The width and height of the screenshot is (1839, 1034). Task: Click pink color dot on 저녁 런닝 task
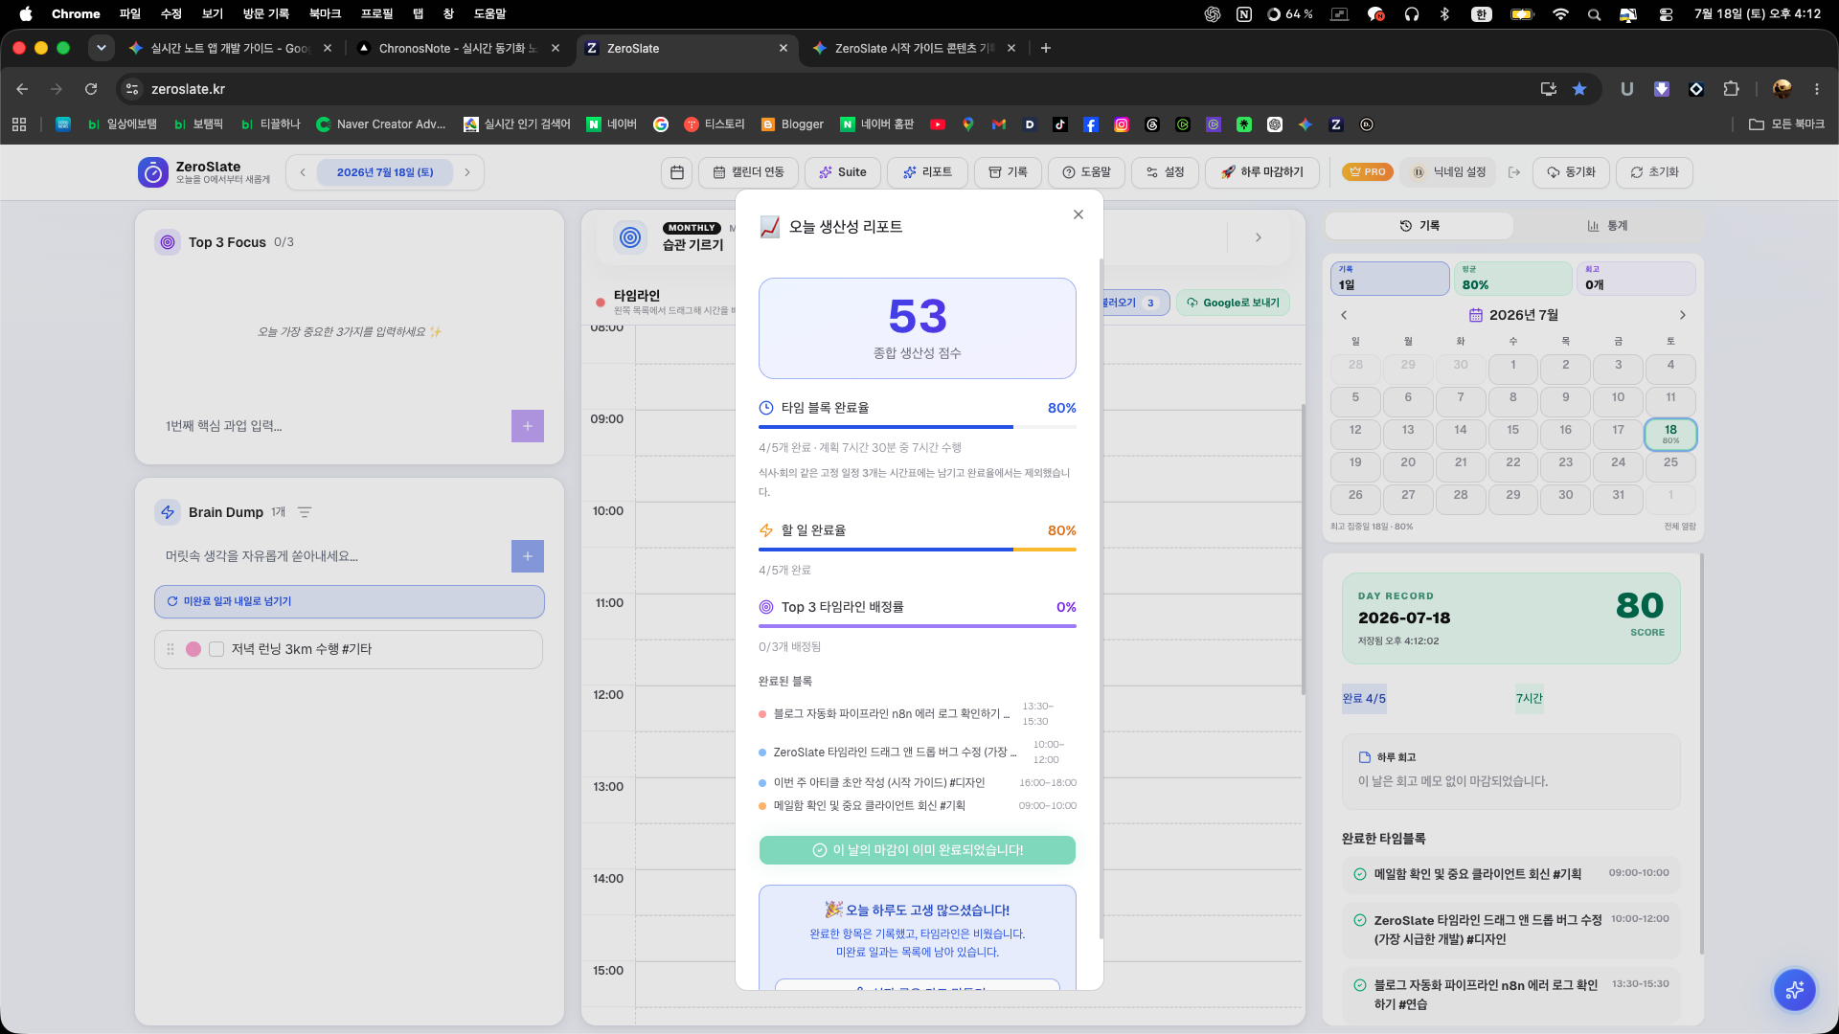[193, 649]
